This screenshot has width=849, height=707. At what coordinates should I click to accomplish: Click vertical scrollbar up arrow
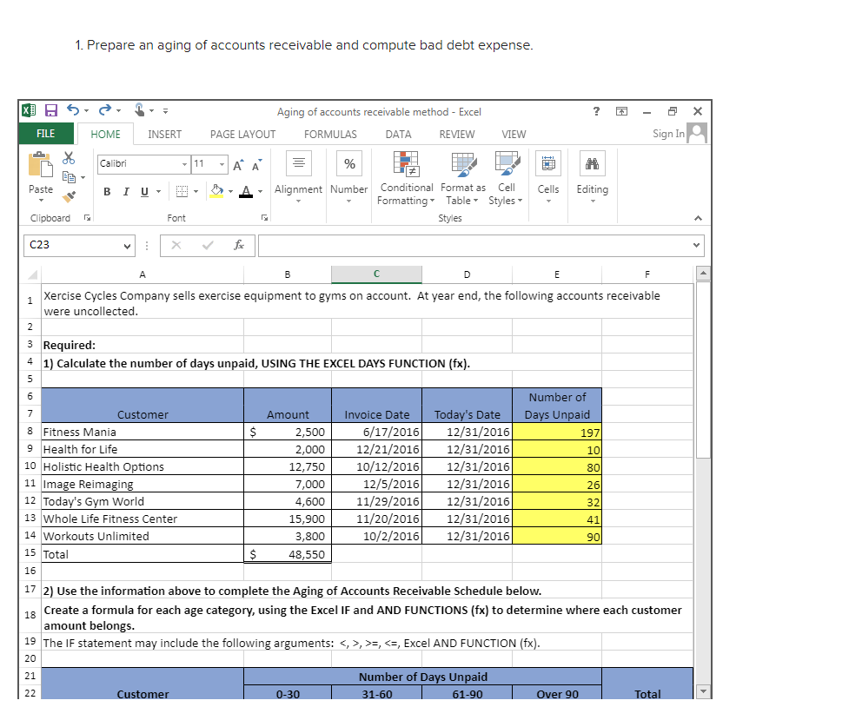point(703,273)
